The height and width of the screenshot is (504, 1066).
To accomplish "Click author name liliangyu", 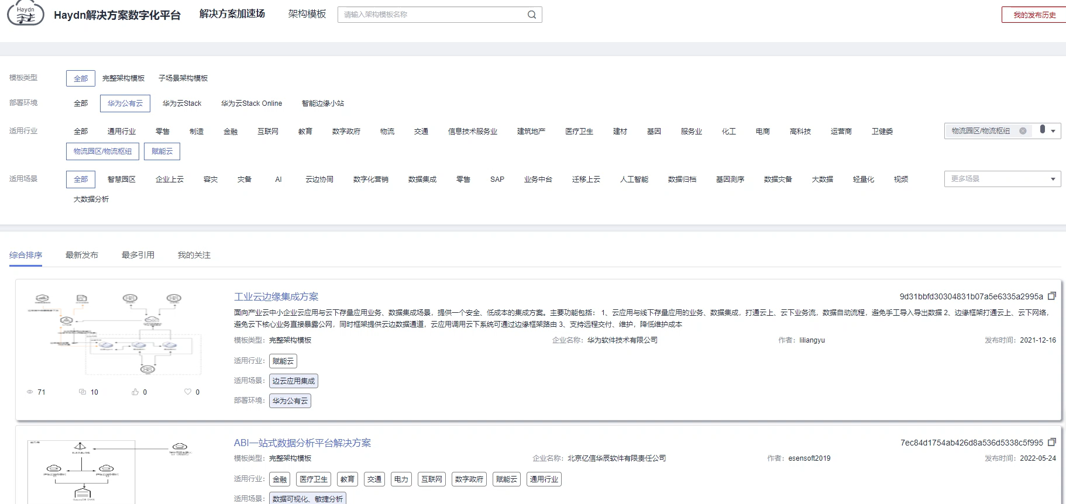I will (x=812, y=340).
